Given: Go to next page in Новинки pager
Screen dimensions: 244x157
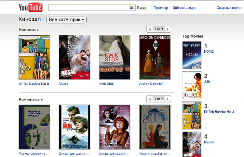Looking at the screenshot, I should [168, 29].
